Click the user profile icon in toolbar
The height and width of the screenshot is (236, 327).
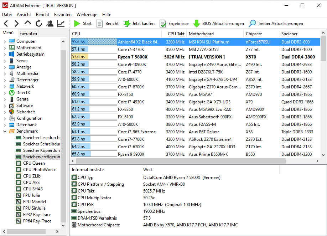tap(50, 24)
